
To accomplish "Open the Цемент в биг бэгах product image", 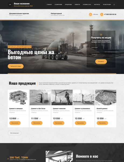I will point(40,97).
